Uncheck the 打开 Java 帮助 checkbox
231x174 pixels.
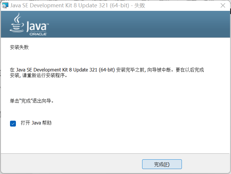[x=13, y=124]
